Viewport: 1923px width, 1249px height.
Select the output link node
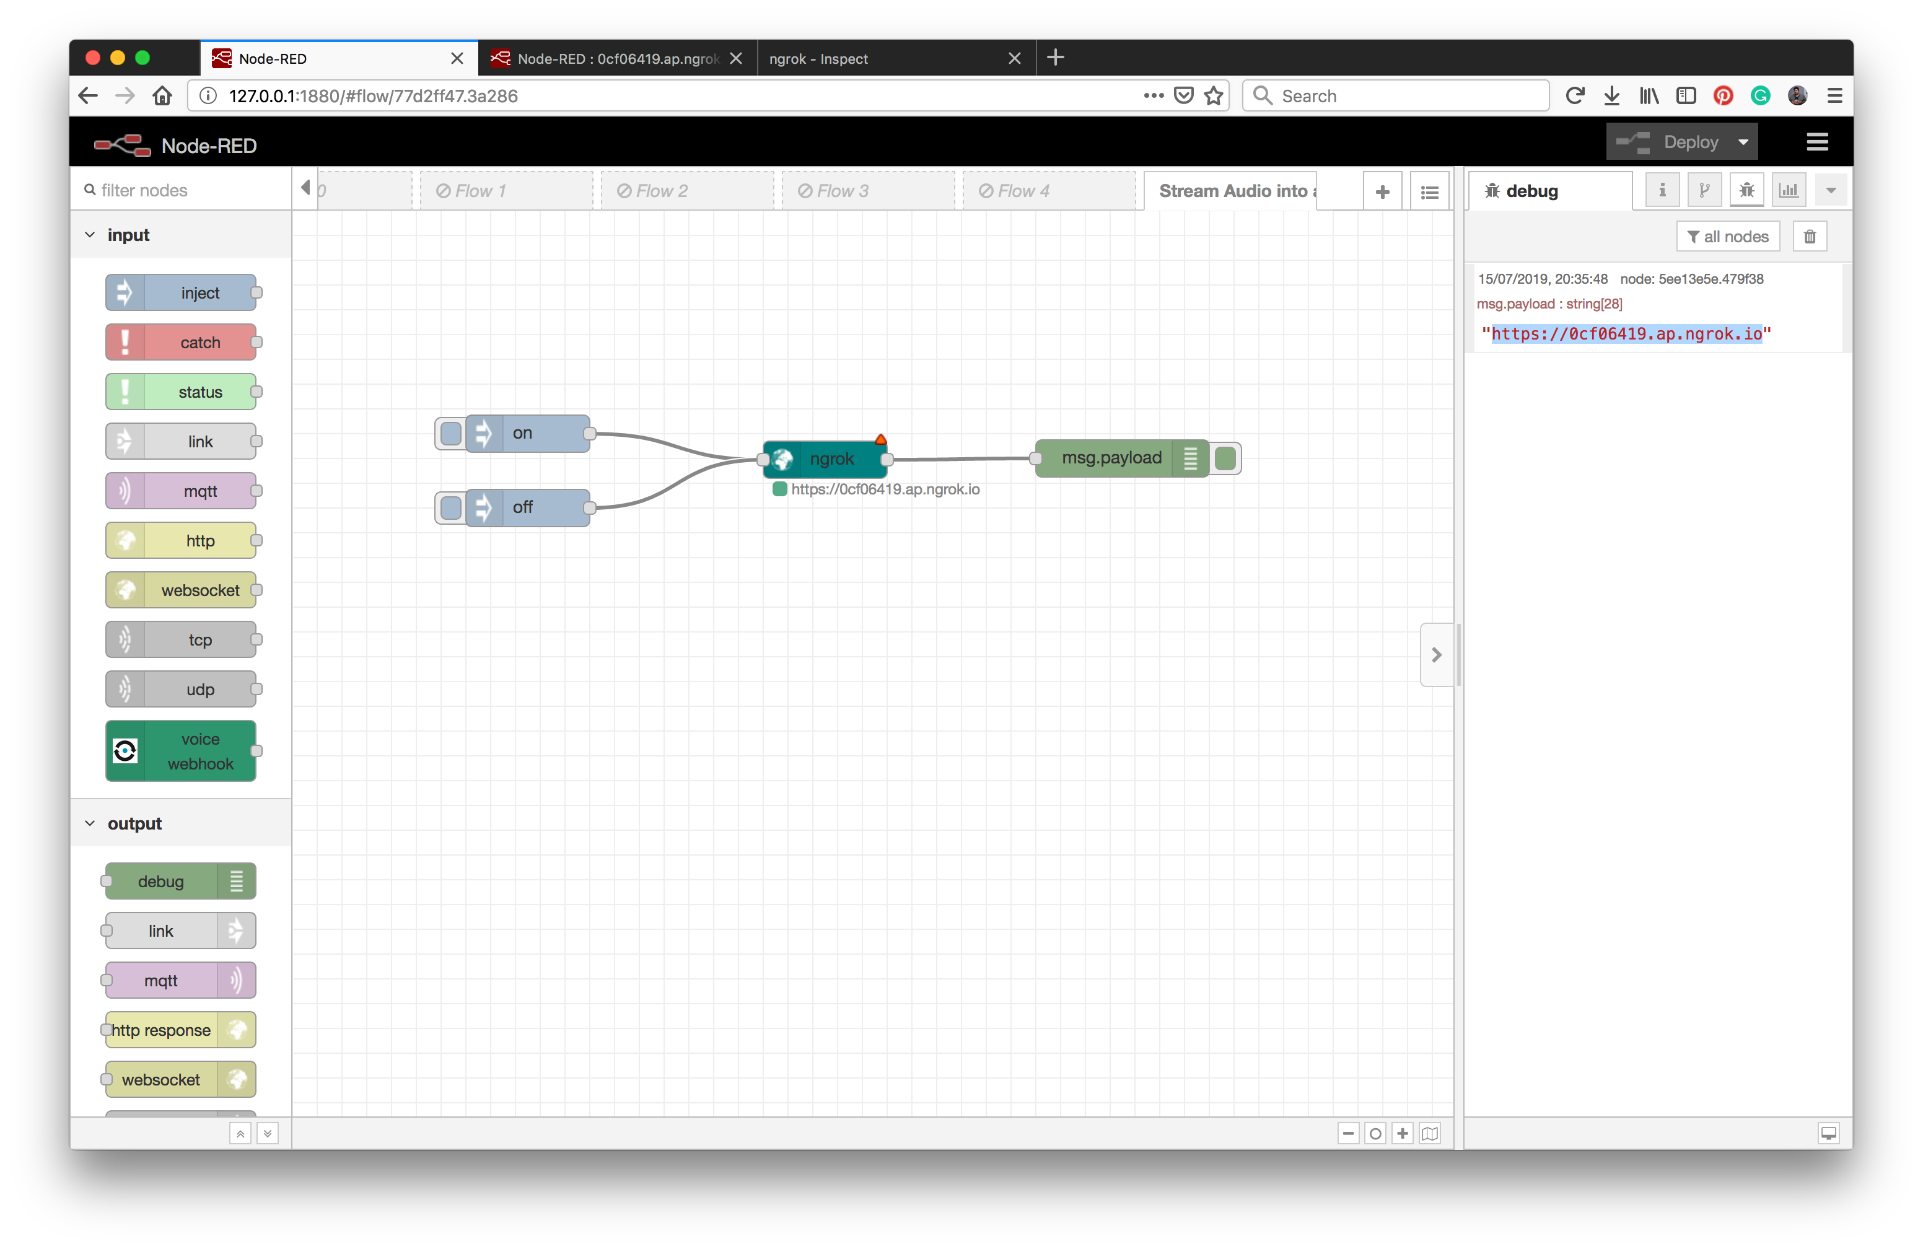tap(181, 932)
